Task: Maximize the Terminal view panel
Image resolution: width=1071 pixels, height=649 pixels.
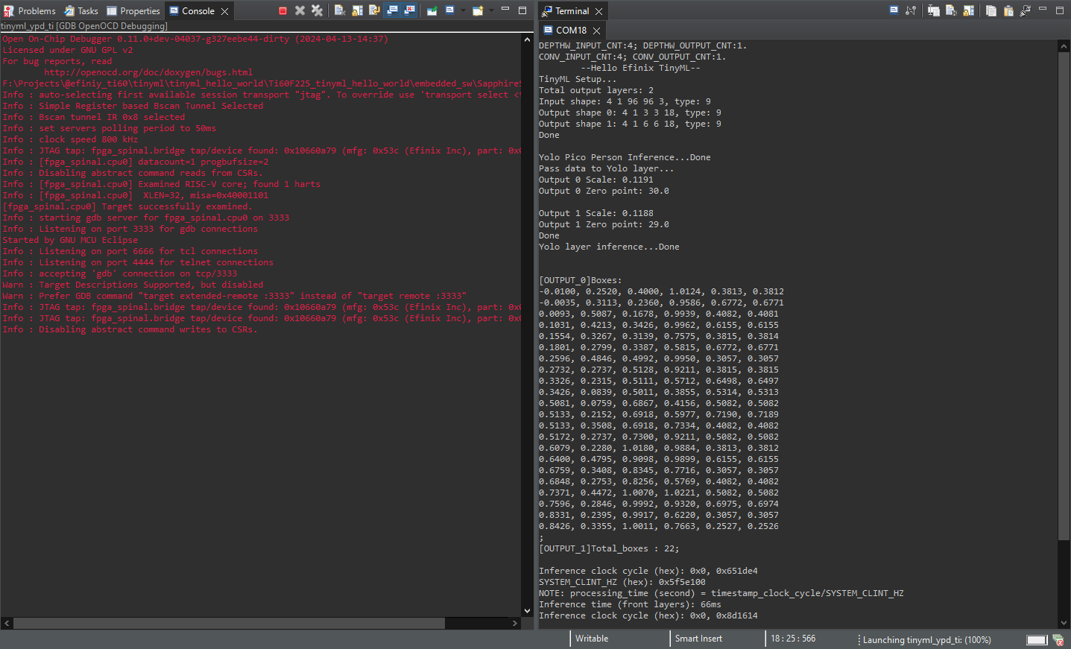Action: [1060, 10]
